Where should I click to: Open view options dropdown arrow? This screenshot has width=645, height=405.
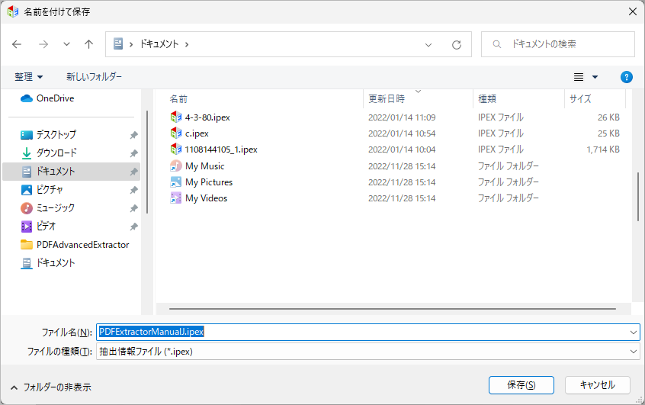pyautogui.click(x=595, y=77)
